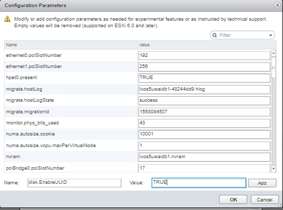This screenshot has width=283, height=210.
Task: Open the Filter dropdown arrow
Action: 270,35
